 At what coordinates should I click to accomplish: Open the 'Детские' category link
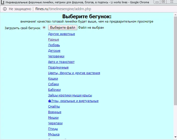pyautogui.click(x=54, y=51)
